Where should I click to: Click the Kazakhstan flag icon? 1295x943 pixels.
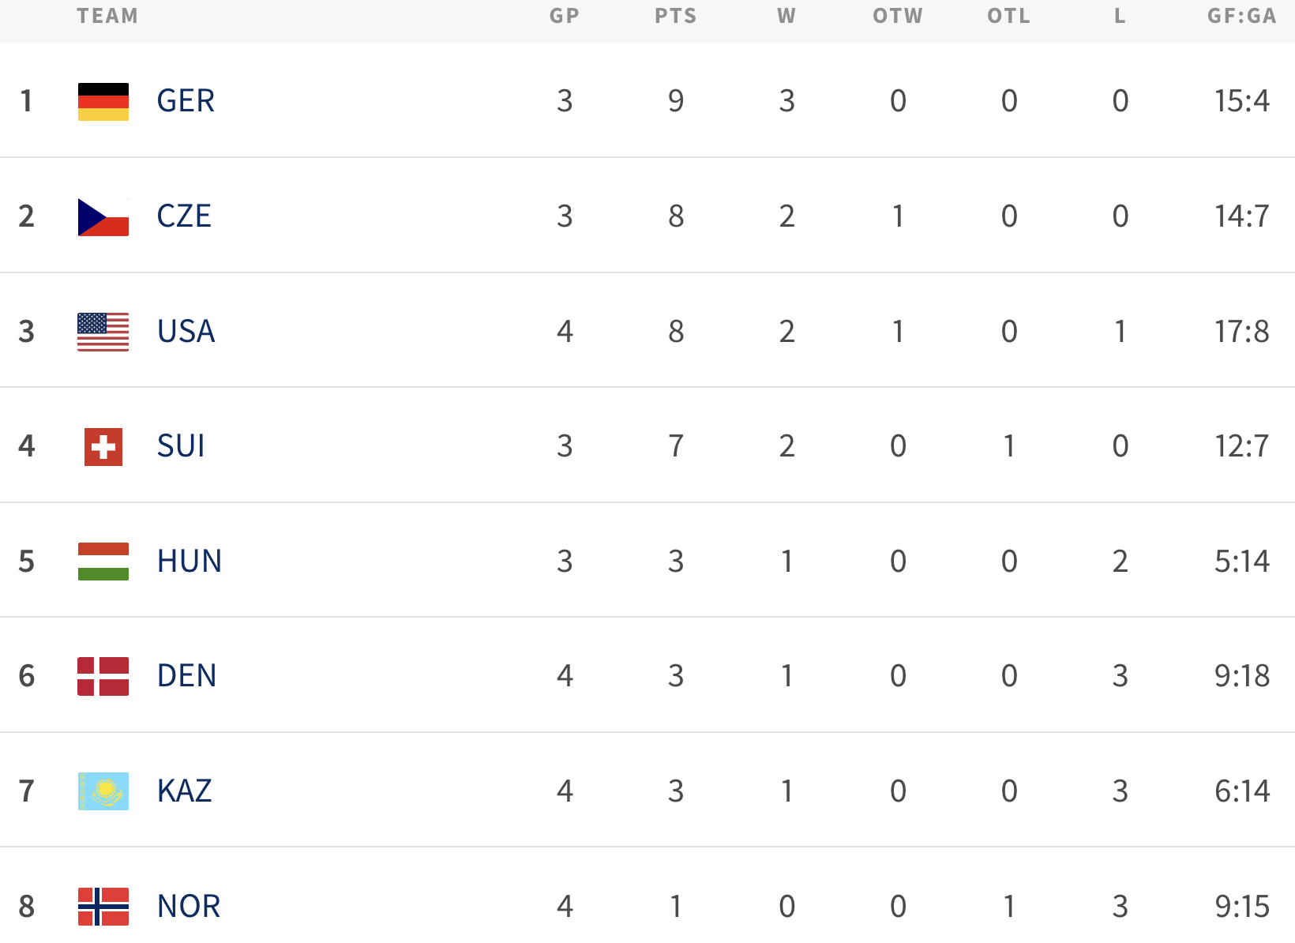pyautogui.click(x=103, y=791)
